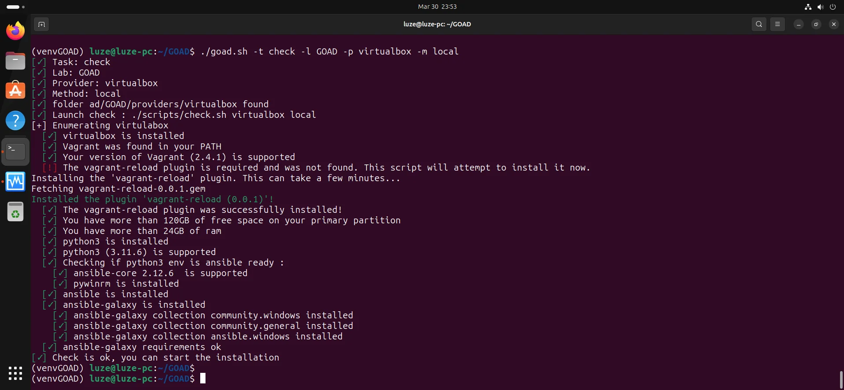Restore the terminal window size
This screenshot has width=844, height=390.
(x=816, y=24)
